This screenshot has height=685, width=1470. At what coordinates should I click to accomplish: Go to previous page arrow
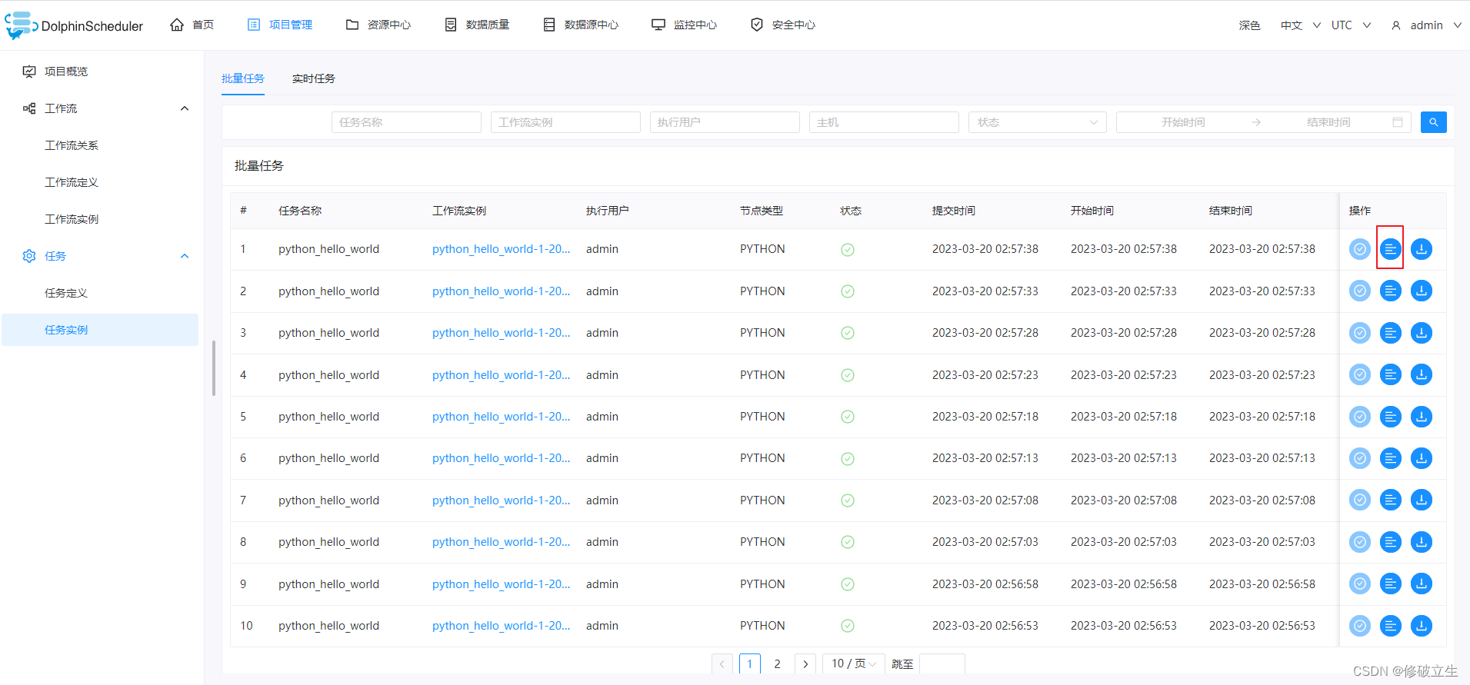click(722, 663)
